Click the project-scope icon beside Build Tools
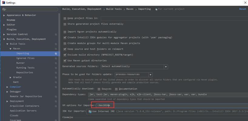 tap(56, 44)
